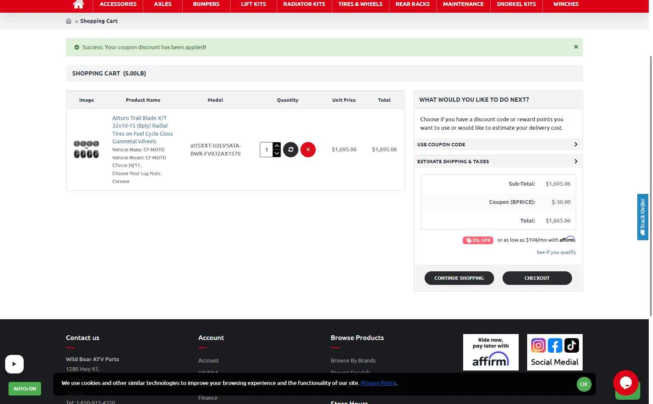This screenshot has width=653, height=404.
Task: Open the Snorkel Kits menu
Action: (x=516, y=4)
